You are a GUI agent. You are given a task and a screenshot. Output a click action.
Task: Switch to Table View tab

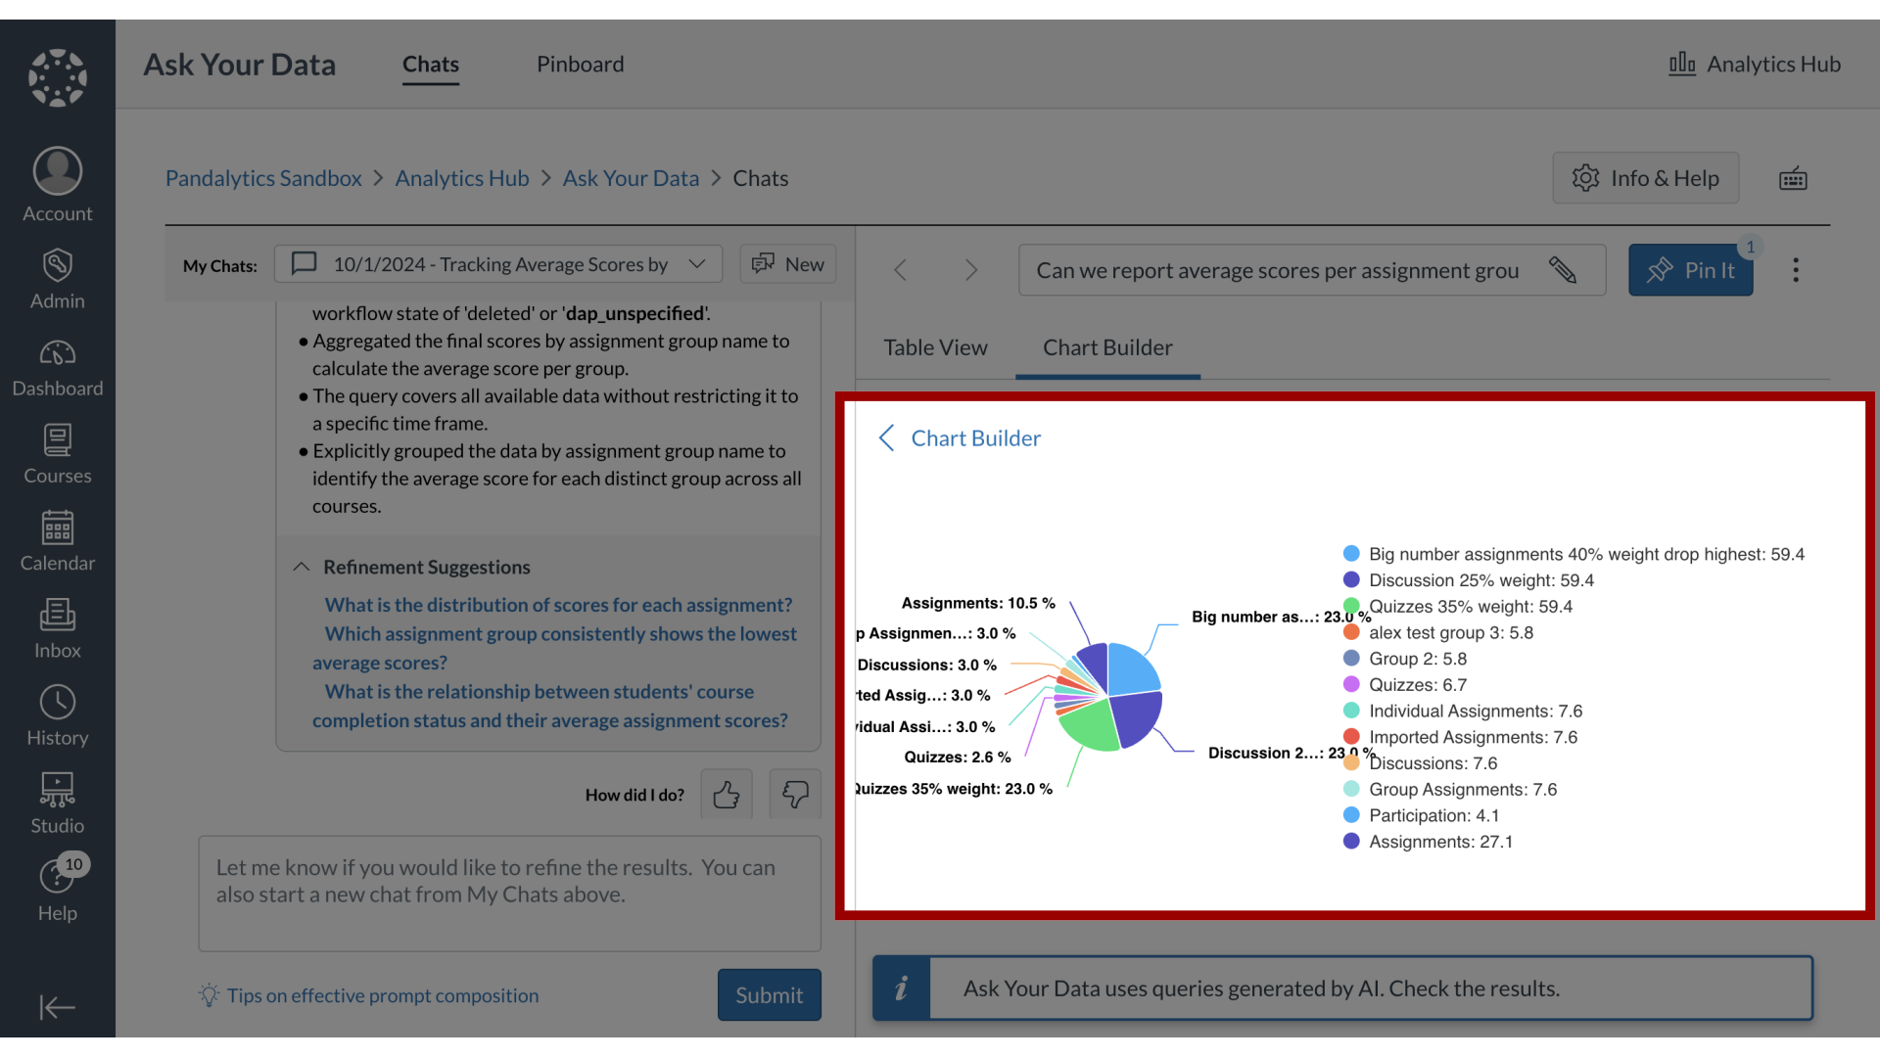(x=935, y=345)
